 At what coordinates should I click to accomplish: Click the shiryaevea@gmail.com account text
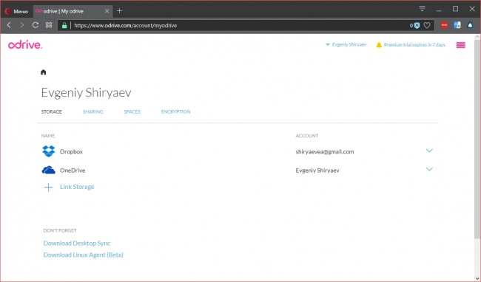[325, 152]
